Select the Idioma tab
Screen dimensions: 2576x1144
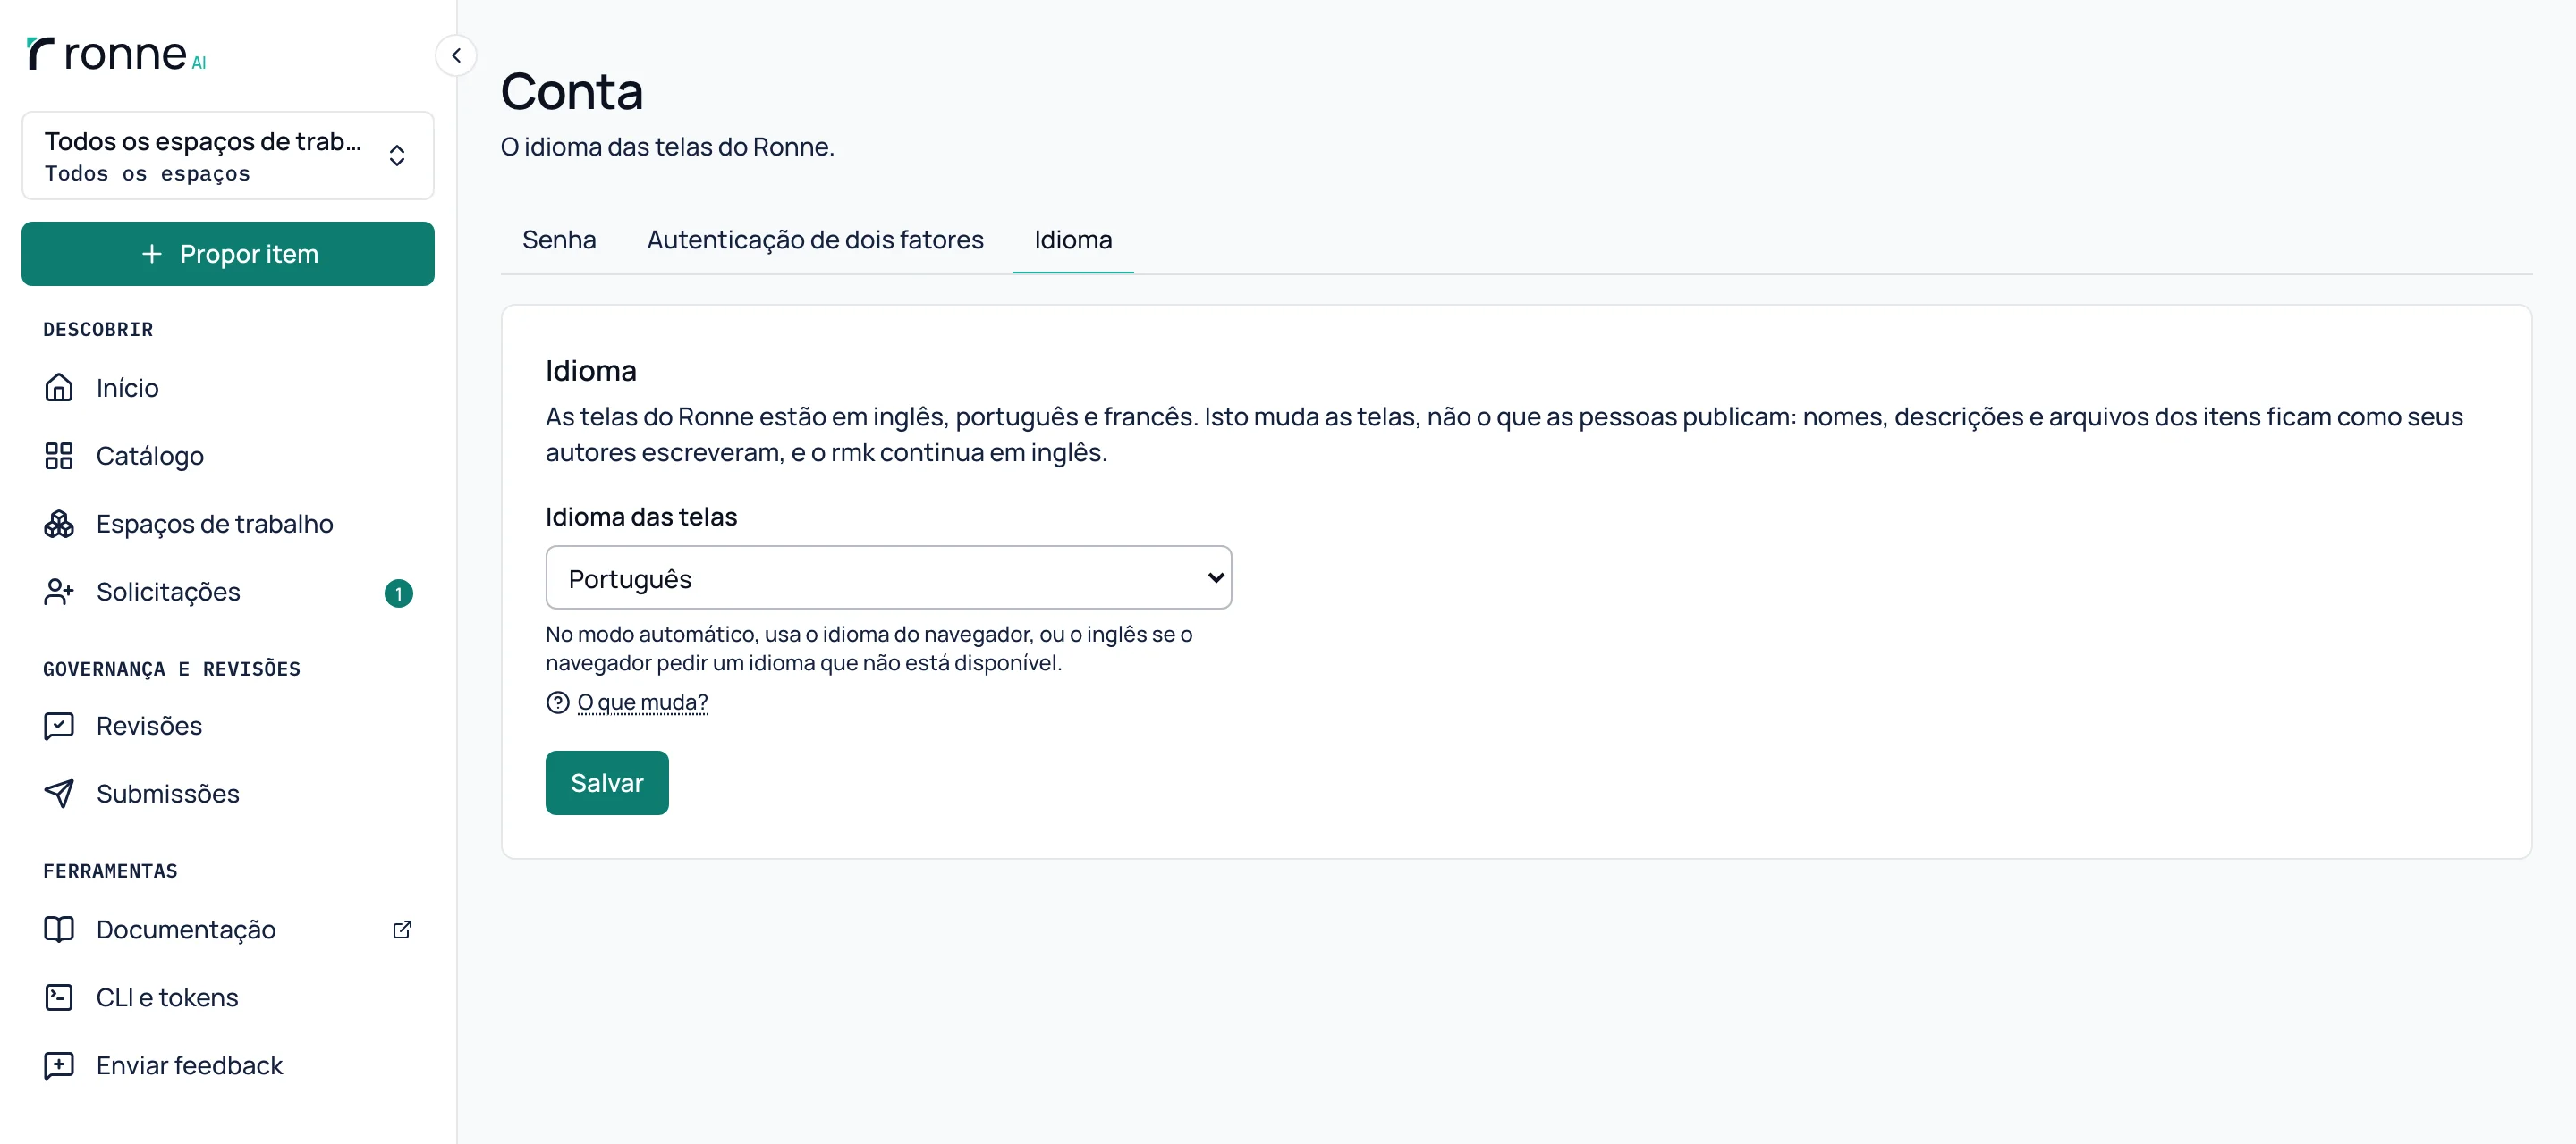coord(1073,240)
